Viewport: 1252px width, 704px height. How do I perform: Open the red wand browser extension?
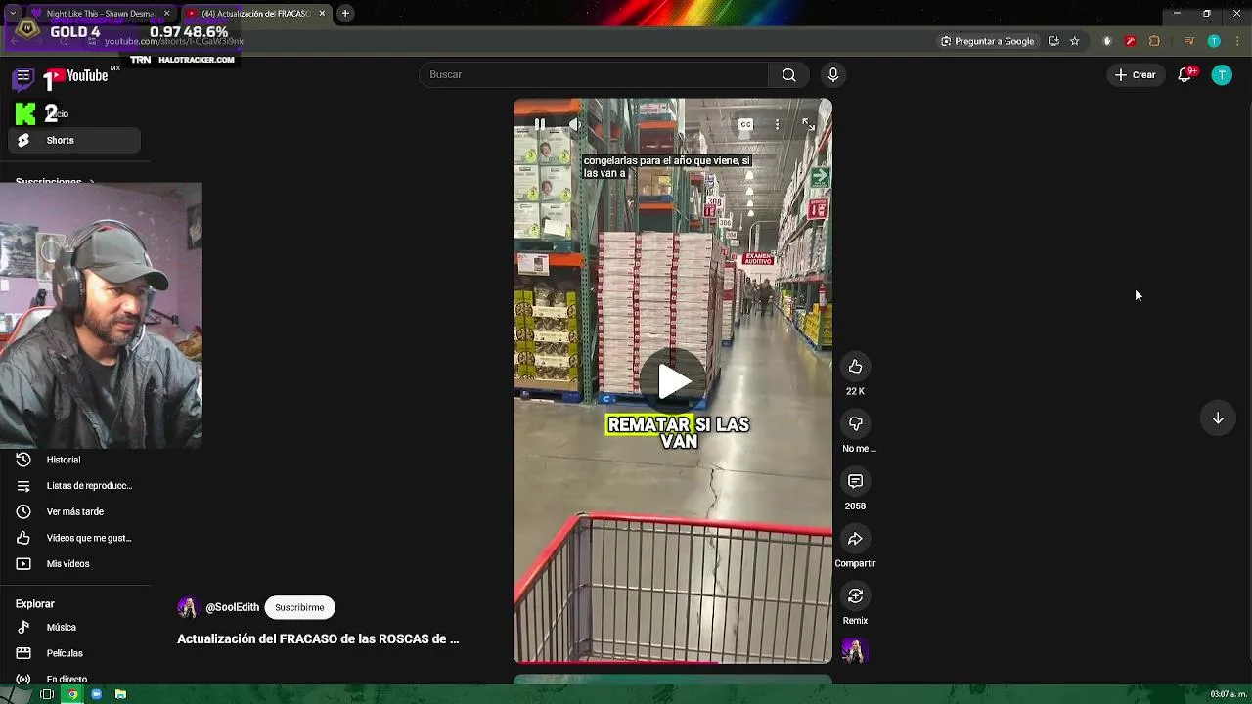pos(1130,41)
